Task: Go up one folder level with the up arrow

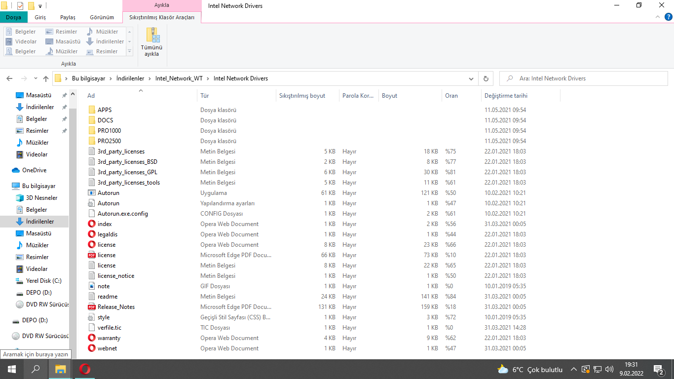Action: (46, 78)
